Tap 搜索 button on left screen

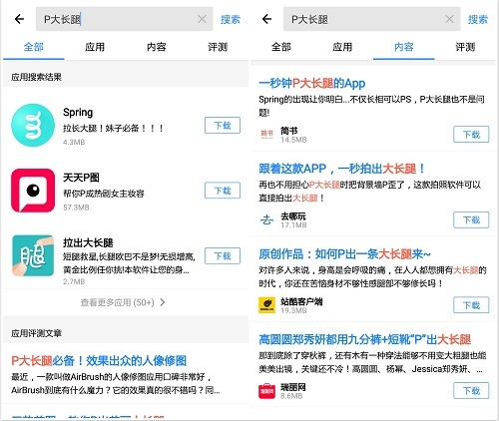pyautogui.click(x=231, y=19)
